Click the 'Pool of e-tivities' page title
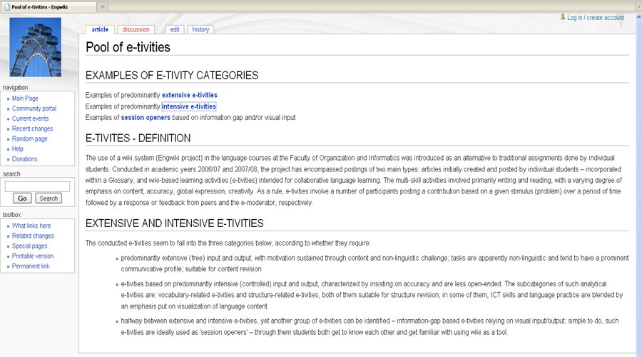This screenshot has height=357, width=642. 128,47
